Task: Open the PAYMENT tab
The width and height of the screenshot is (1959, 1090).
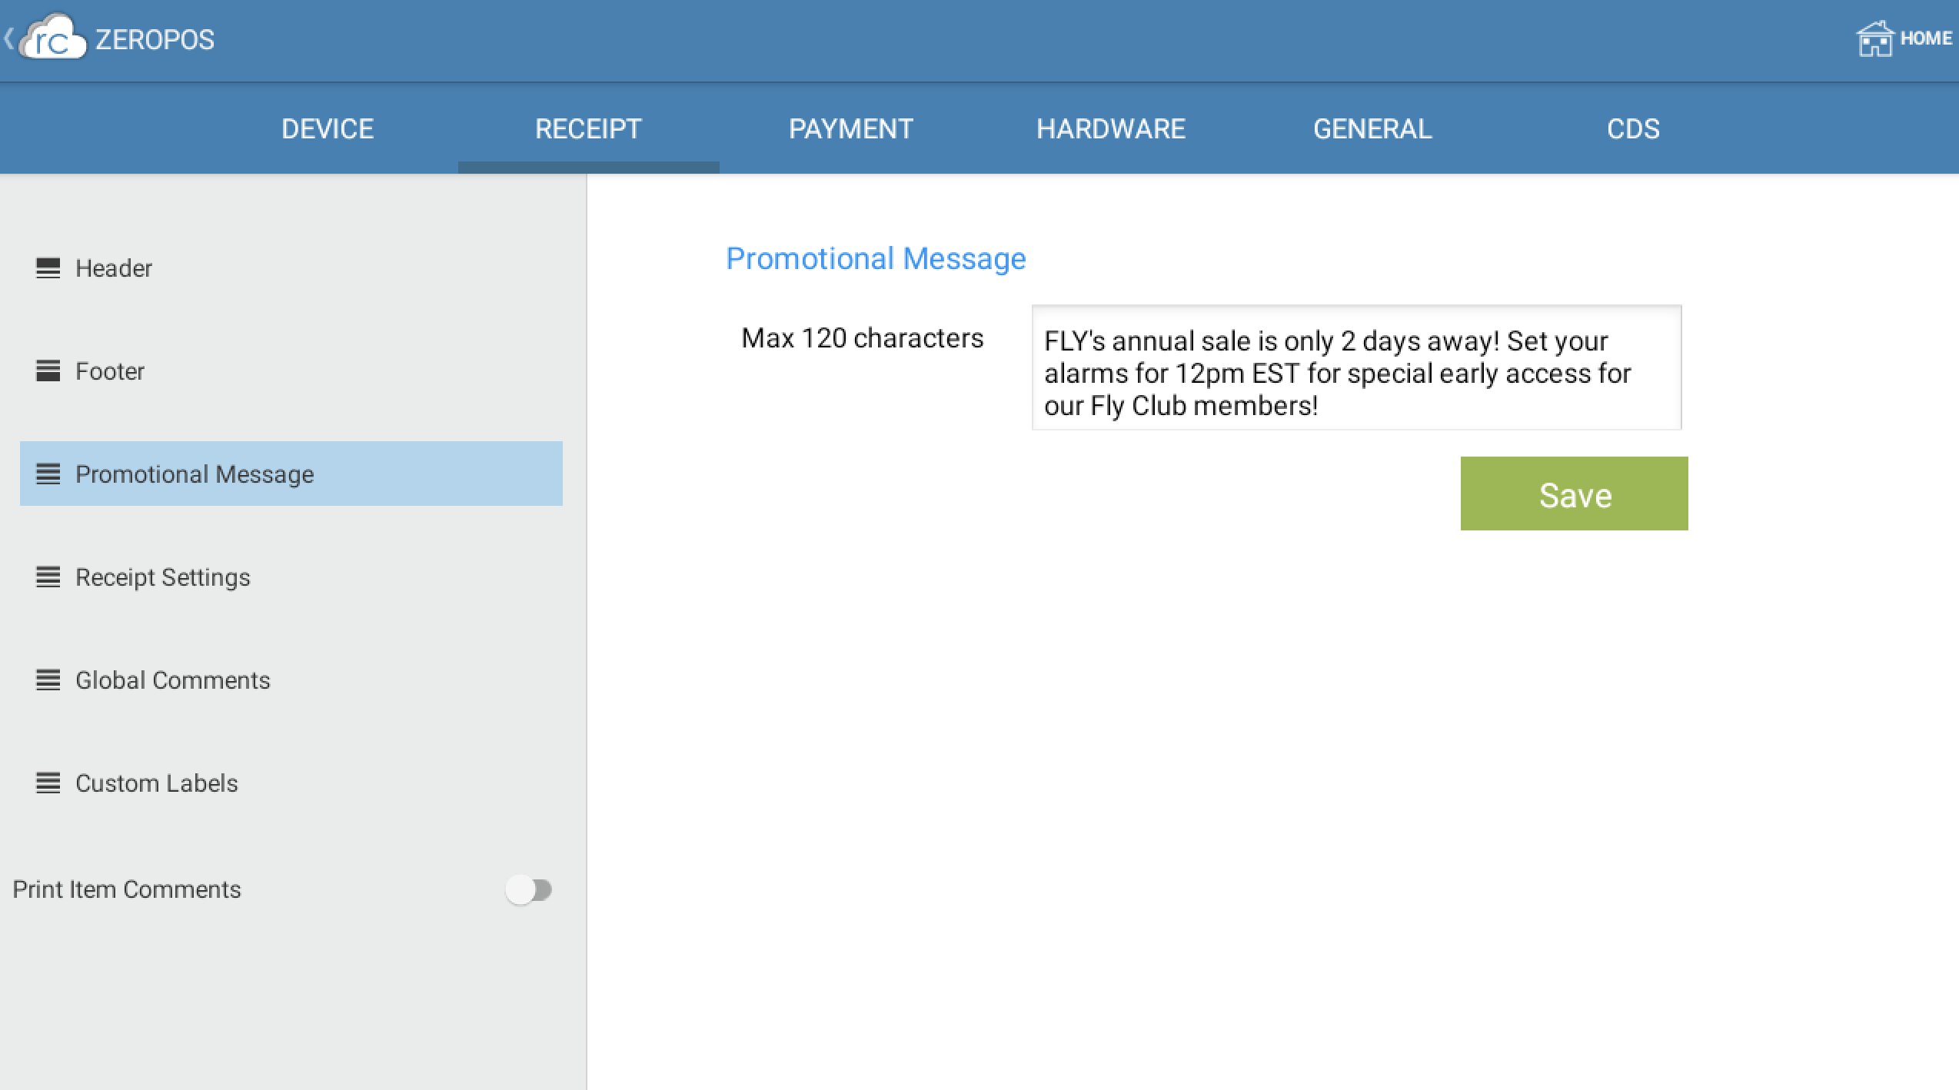Action: pos(850,128)
